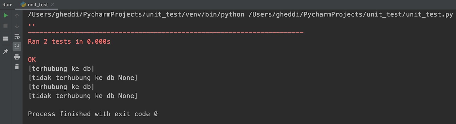Print the console output via printer icon
The image size is (456, 124).
17,57
